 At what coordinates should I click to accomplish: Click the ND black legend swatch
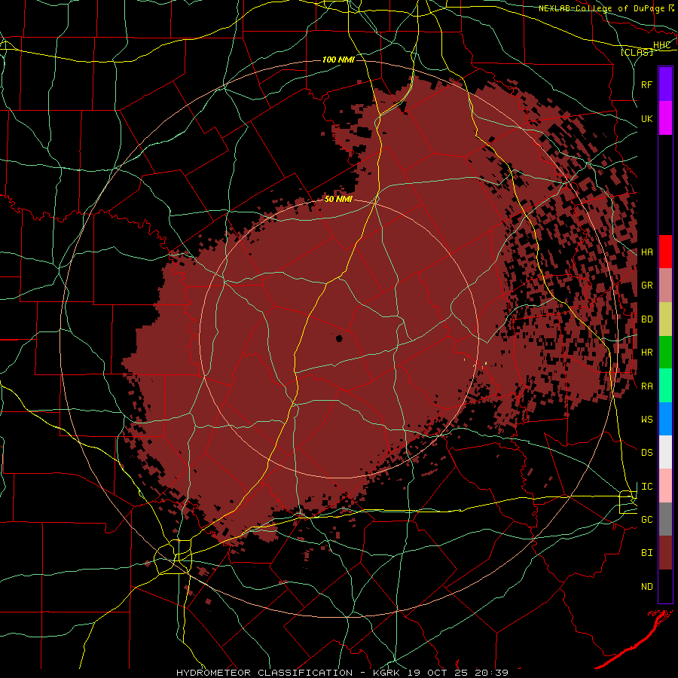[x=665, y=586]
